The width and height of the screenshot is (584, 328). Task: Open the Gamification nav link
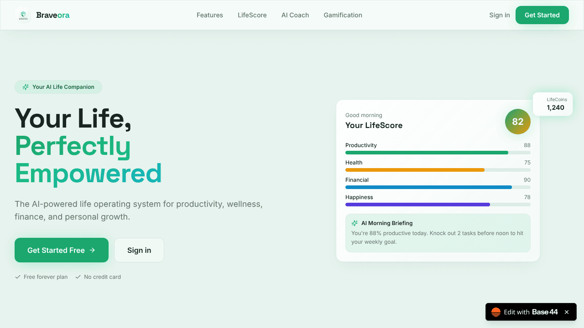(x=343, y=15)
